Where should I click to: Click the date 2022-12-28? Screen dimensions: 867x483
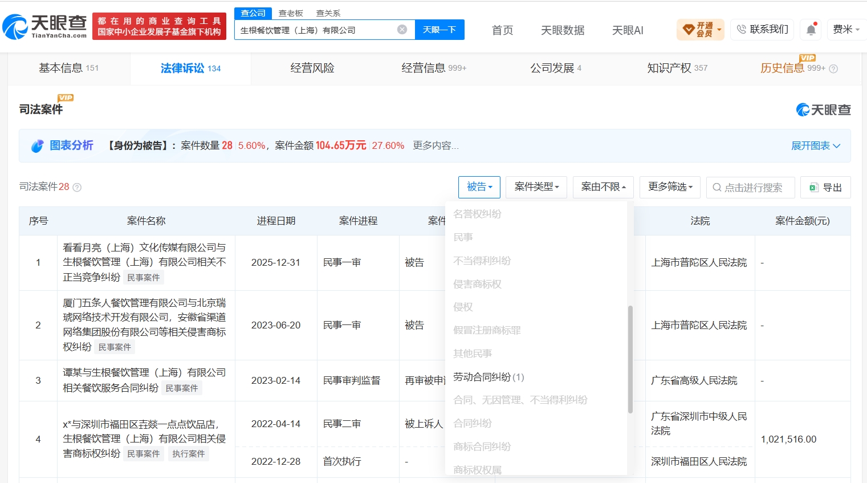(x=276, y=461)
